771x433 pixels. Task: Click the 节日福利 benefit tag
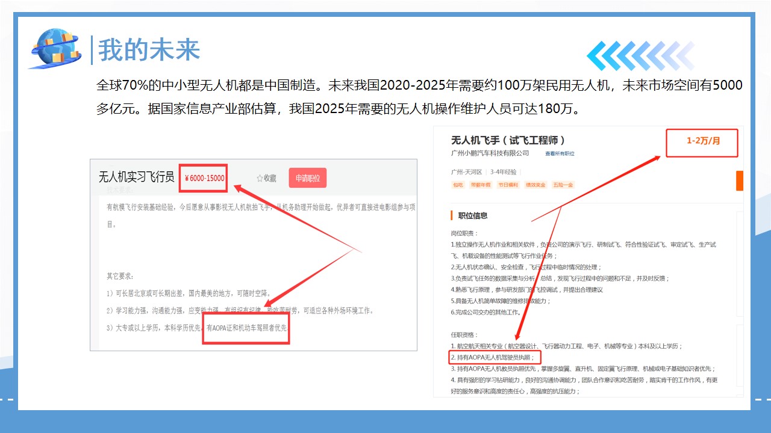pos(508,185)
